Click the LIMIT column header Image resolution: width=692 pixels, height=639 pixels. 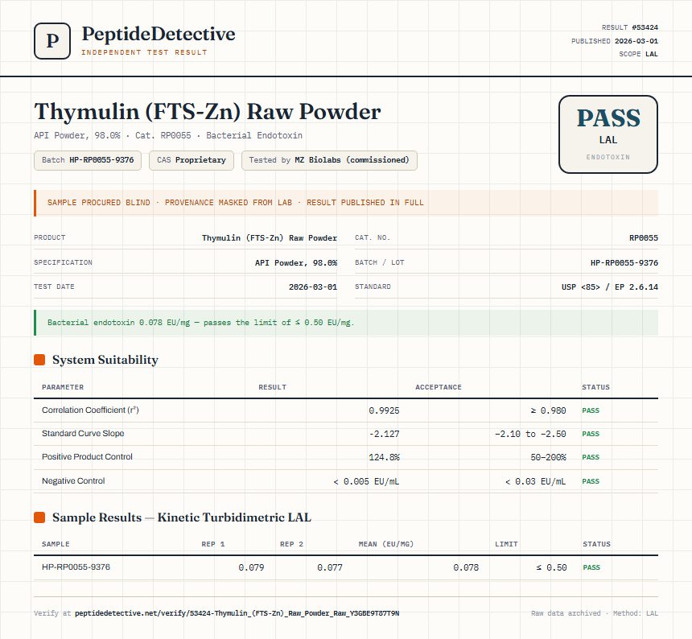[506, 544]
